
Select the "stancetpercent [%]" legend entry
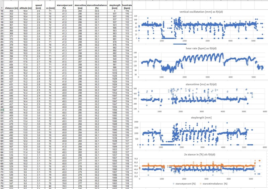click(184, 184)
